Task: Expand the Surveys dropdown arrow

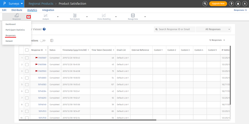Action: point(21,4)
